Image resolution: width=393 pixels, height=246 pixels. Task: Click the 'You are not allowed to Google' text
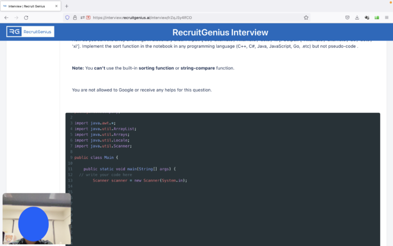coord(141,90)
